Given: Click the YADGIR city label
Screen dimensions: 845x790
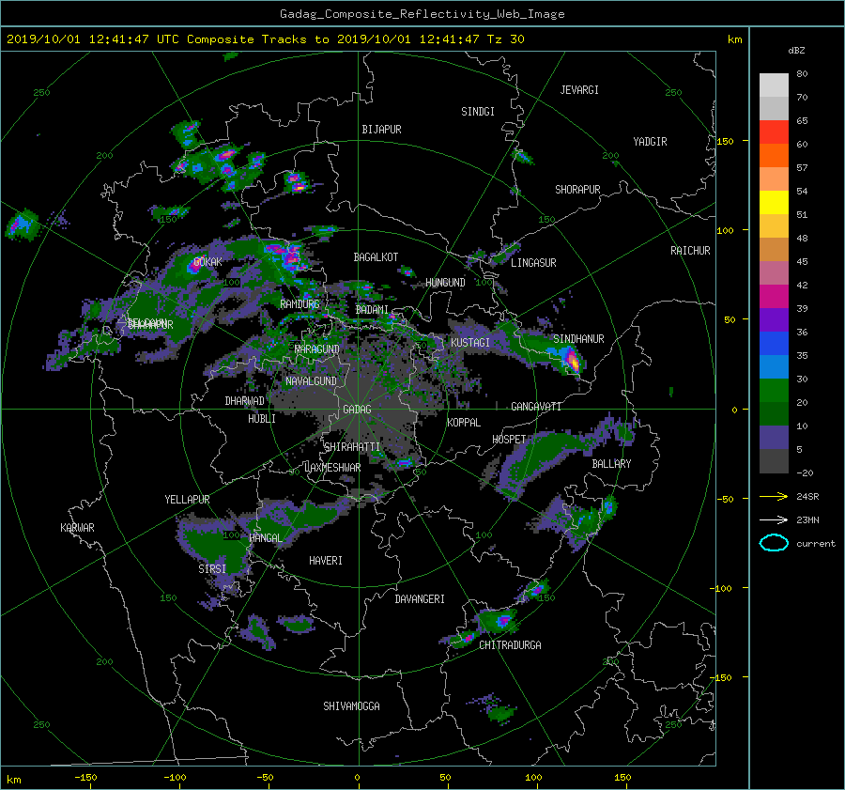Looking at the screenshot, I should point(650,142).
